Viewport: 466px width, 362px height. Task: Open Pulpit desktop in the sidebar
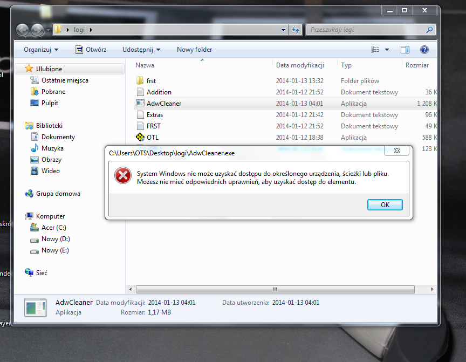click(44, 103)
